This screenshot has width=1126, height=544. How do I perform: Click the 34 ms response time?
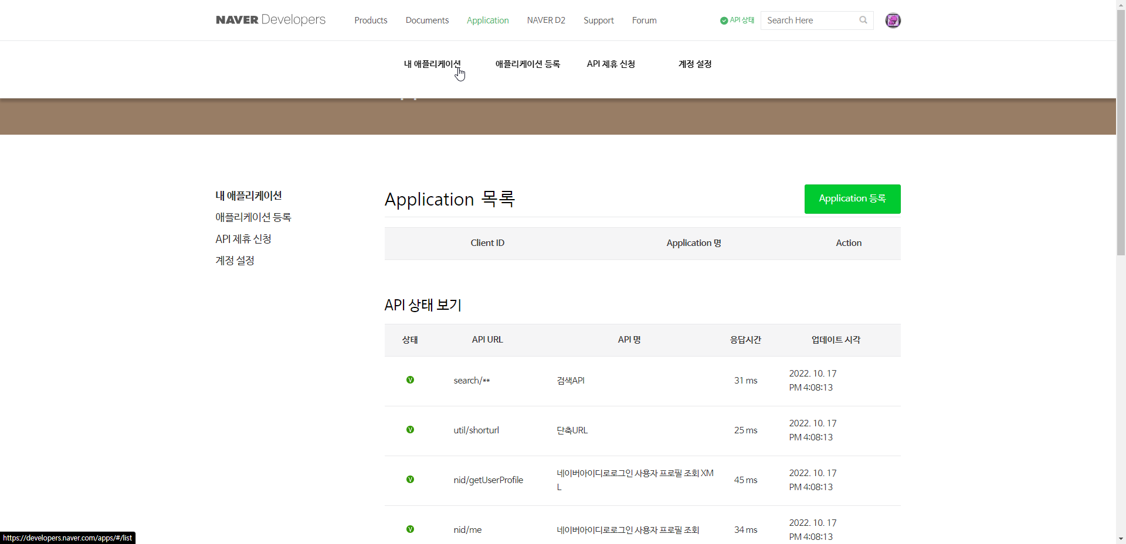pos(745,530)
